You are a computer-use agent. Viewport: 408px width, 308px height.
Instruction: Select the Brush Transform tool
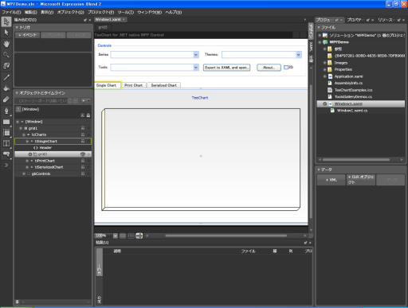pyautogui.click(x=6, y=99)
